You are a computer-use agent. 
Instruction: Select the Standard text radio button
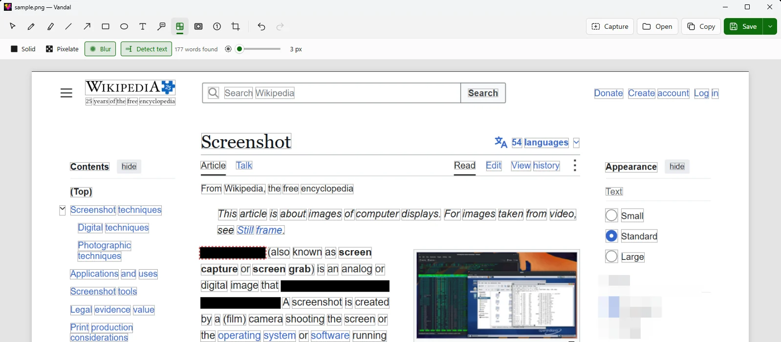pos(611,236)
